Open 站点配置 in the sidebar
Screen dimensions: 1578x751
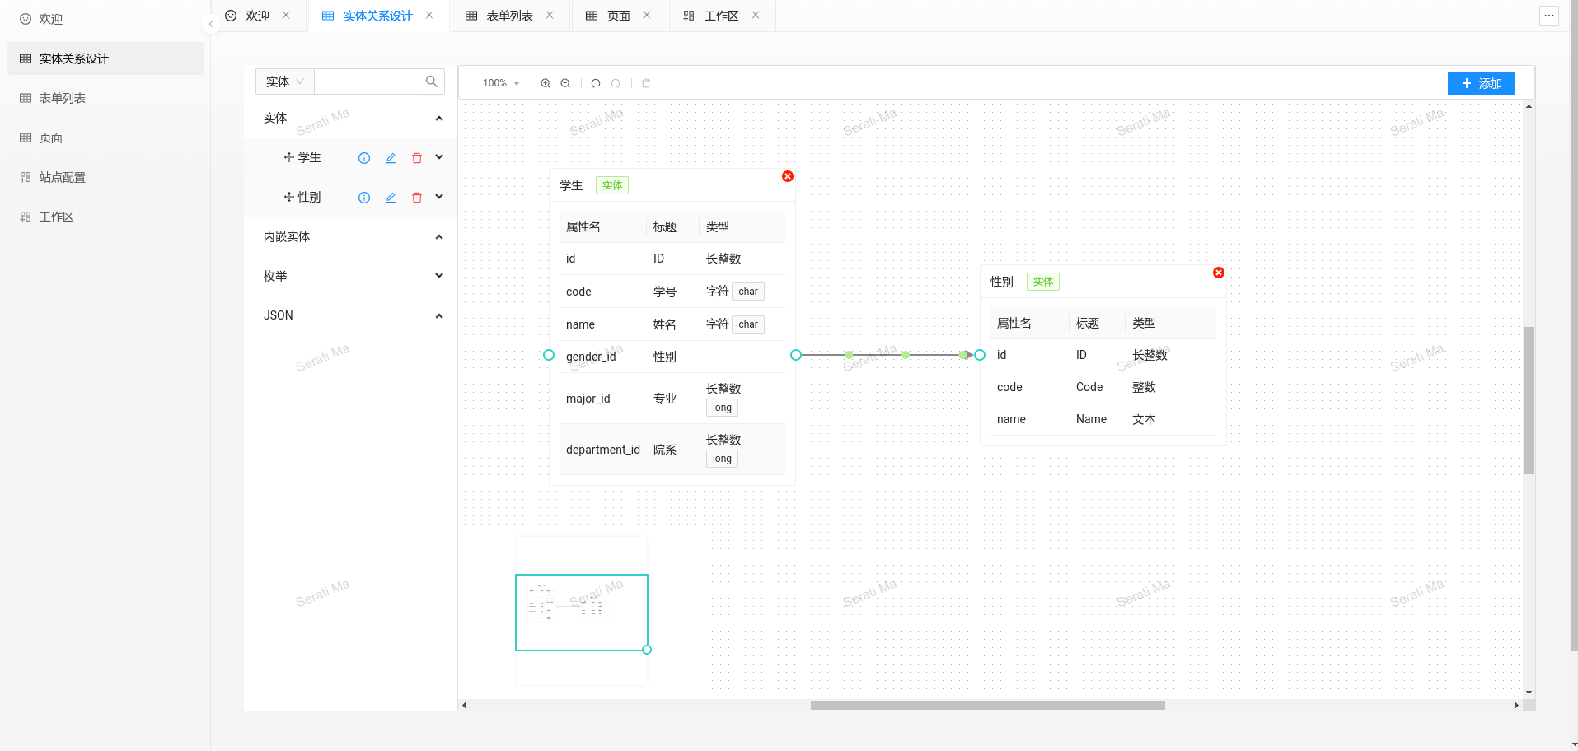point(105,177)
